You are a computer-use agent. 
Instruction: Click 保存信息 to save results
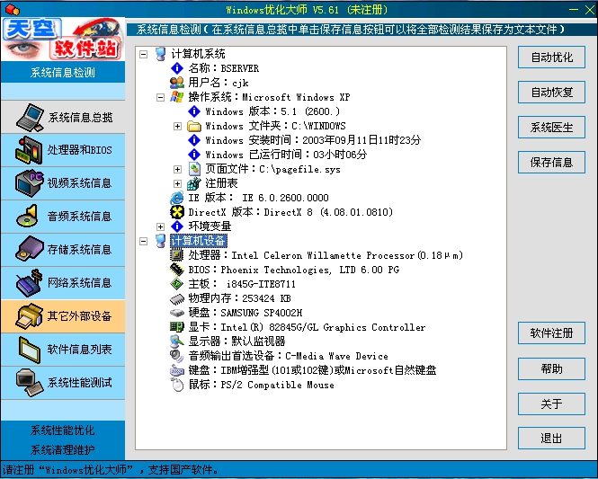pos(551,163)
